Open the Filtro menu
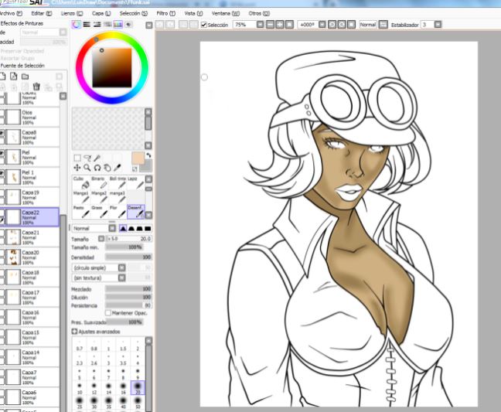The image size is (501, 412). click(166, 14)
